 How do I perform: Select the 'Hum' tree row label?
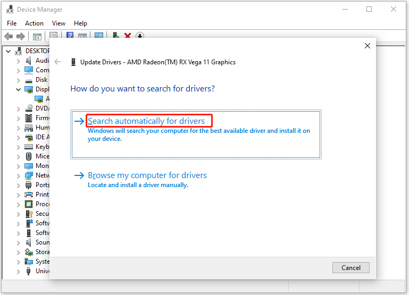tap(42, 128)
